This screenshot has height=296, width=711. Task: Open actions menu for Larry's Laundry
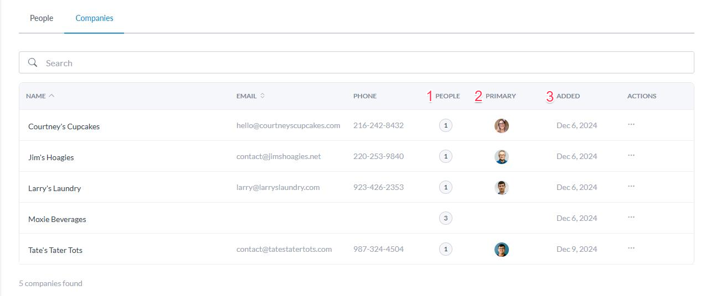[x=631, y=187]
